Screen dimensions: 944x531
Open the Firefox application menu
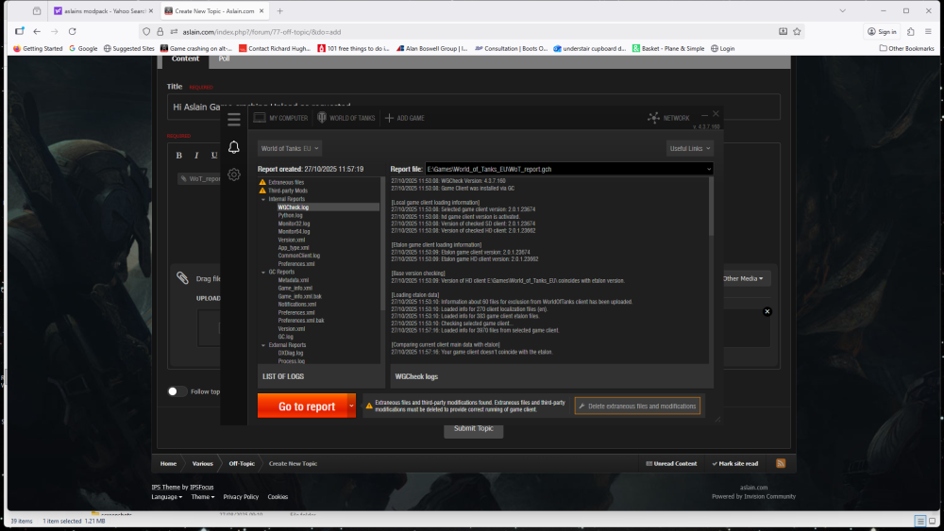(928, 31)
